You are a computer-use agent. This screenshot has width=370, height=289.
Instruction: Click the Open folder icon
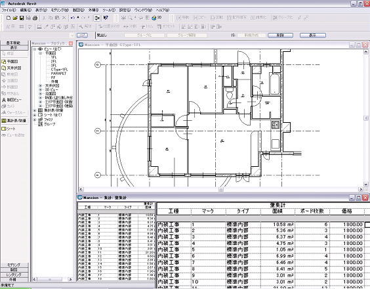point(15,18)
